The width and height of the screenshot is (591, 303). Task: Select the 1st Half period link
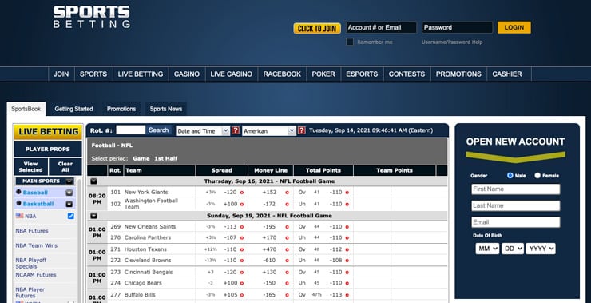pyautogui.click(x=166, y=159)
